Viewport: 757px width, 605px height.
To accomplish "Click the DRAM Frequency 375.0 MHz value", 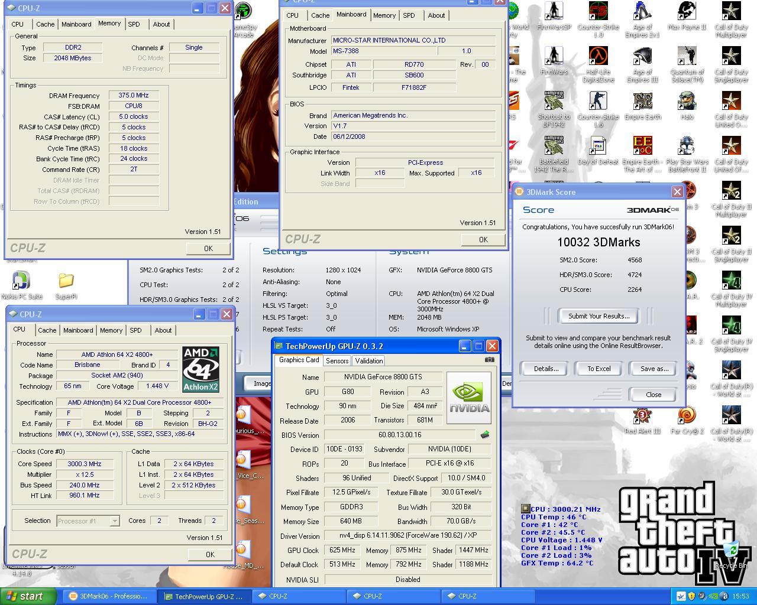I will pos(134,95).
